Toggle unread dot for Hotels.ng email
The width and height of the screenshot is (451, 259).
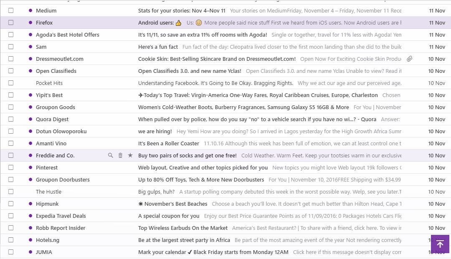point(30,240)
